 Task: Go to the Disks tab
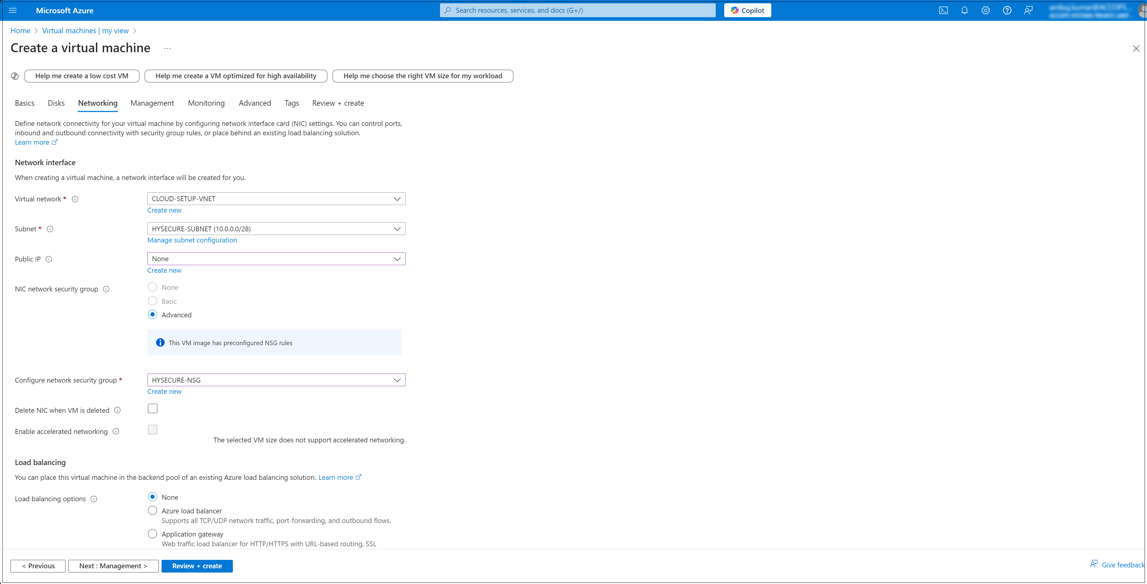point(56,103)
